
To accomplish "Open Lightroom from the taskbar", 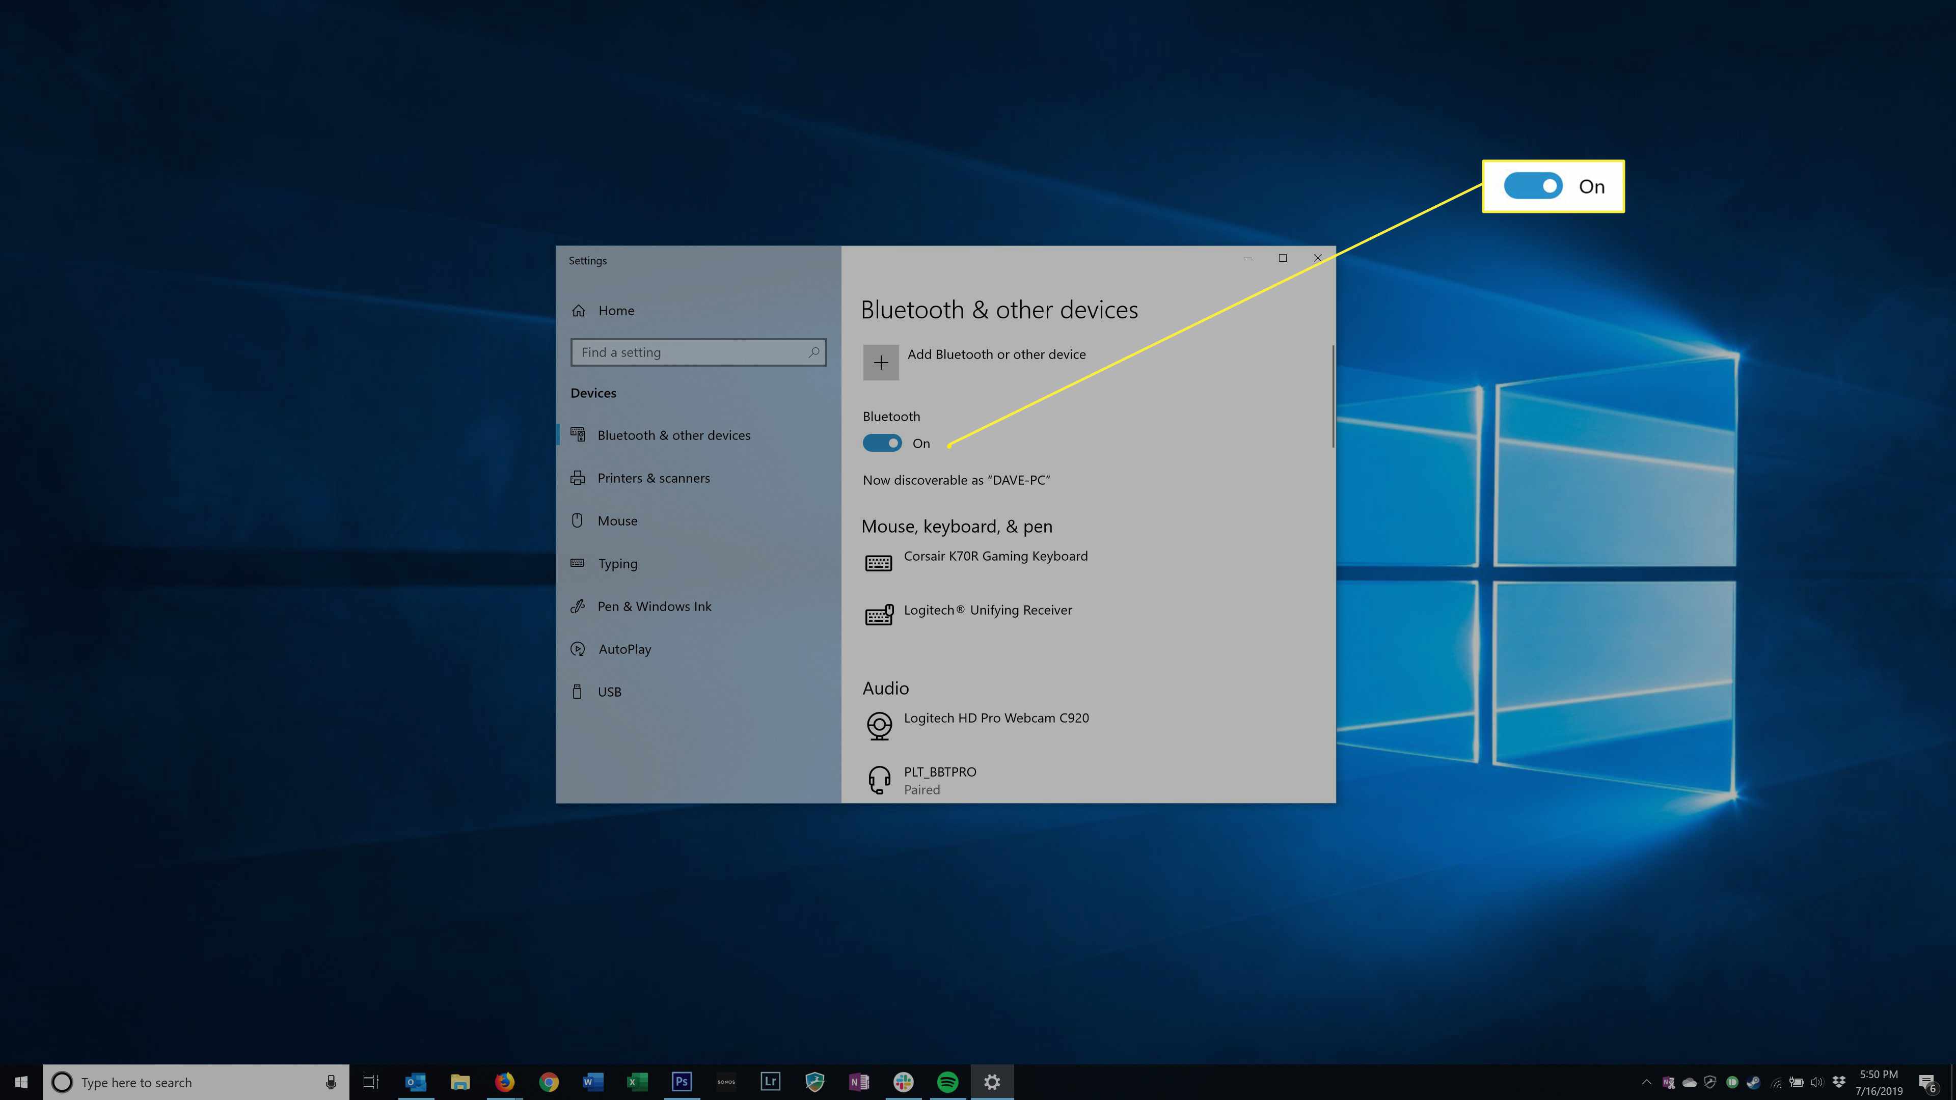I will point(771,1082).
